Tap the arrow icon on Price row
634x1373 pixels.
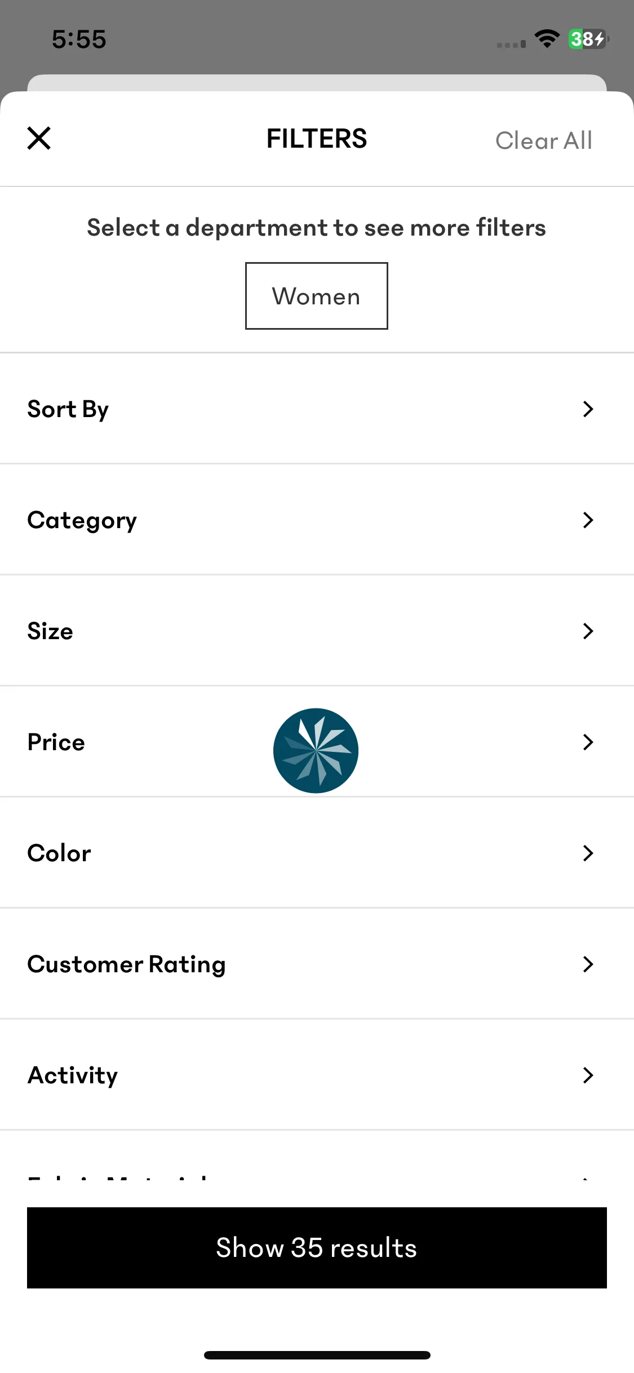588,742
